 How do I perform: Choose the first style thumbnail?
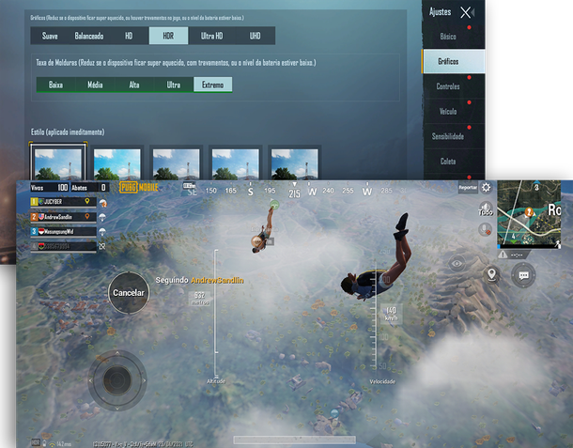pos(57,163)
